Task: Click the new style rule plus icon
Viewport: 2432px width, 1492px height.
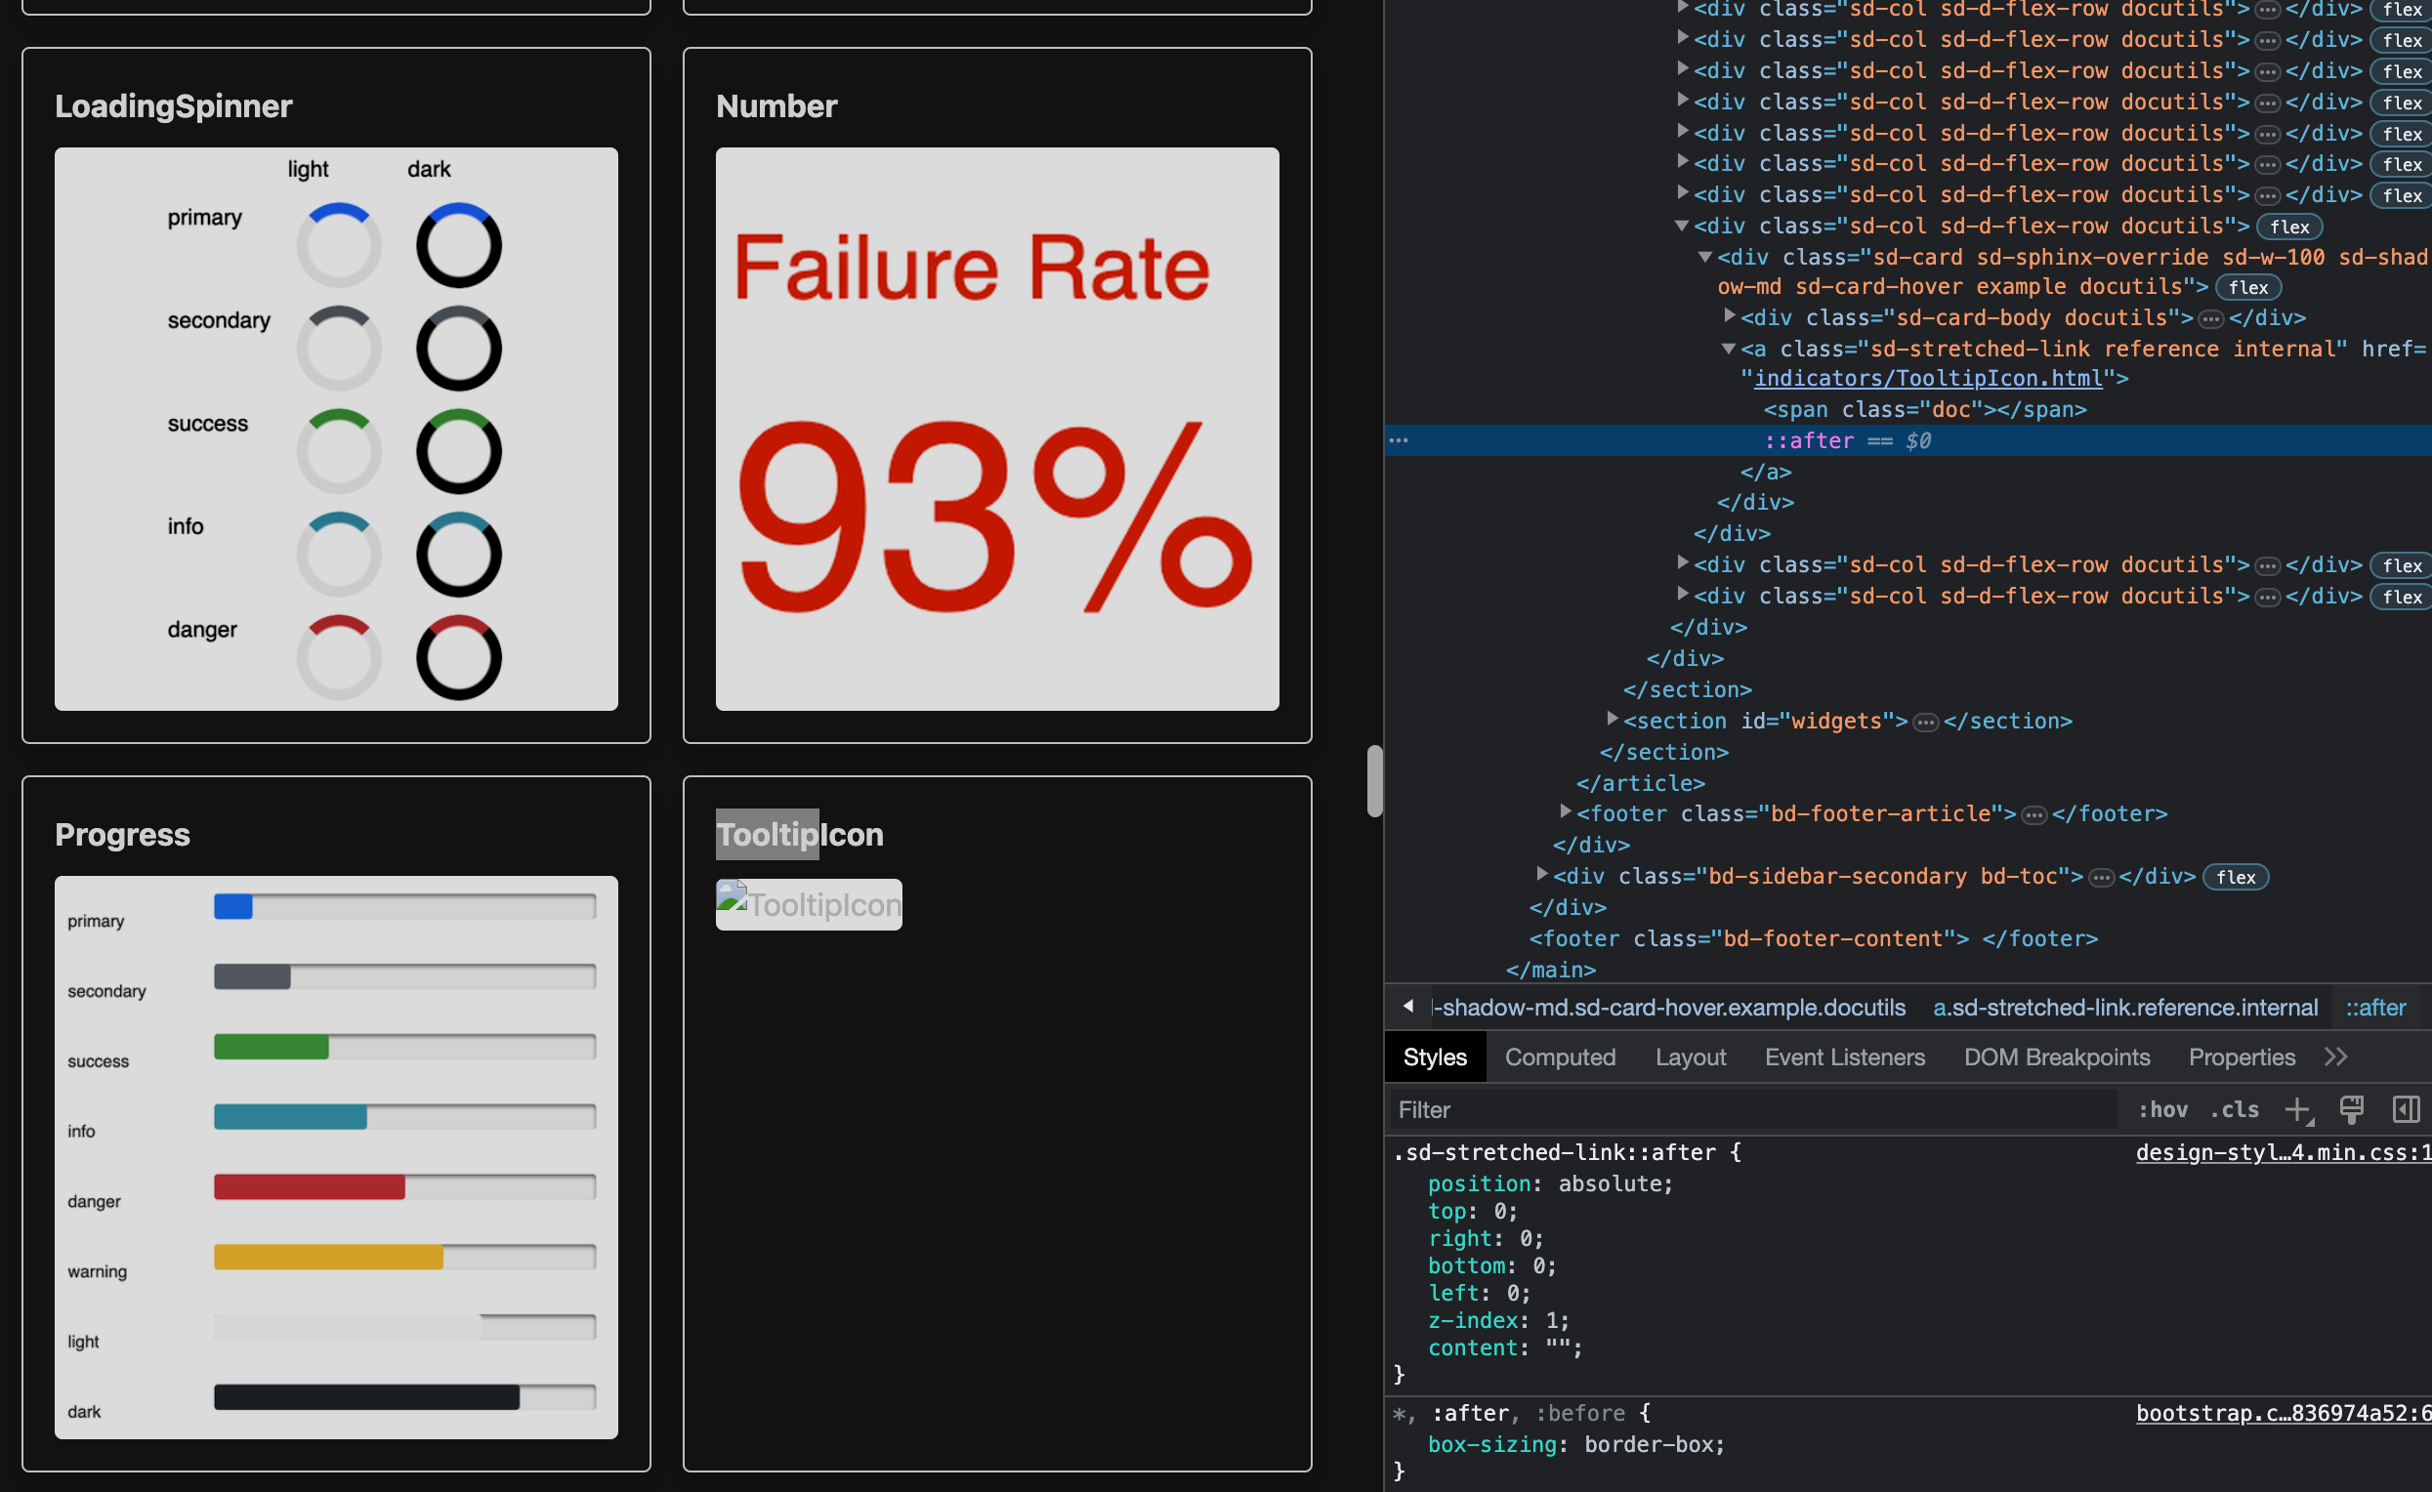Action: pos(2300,1109)
